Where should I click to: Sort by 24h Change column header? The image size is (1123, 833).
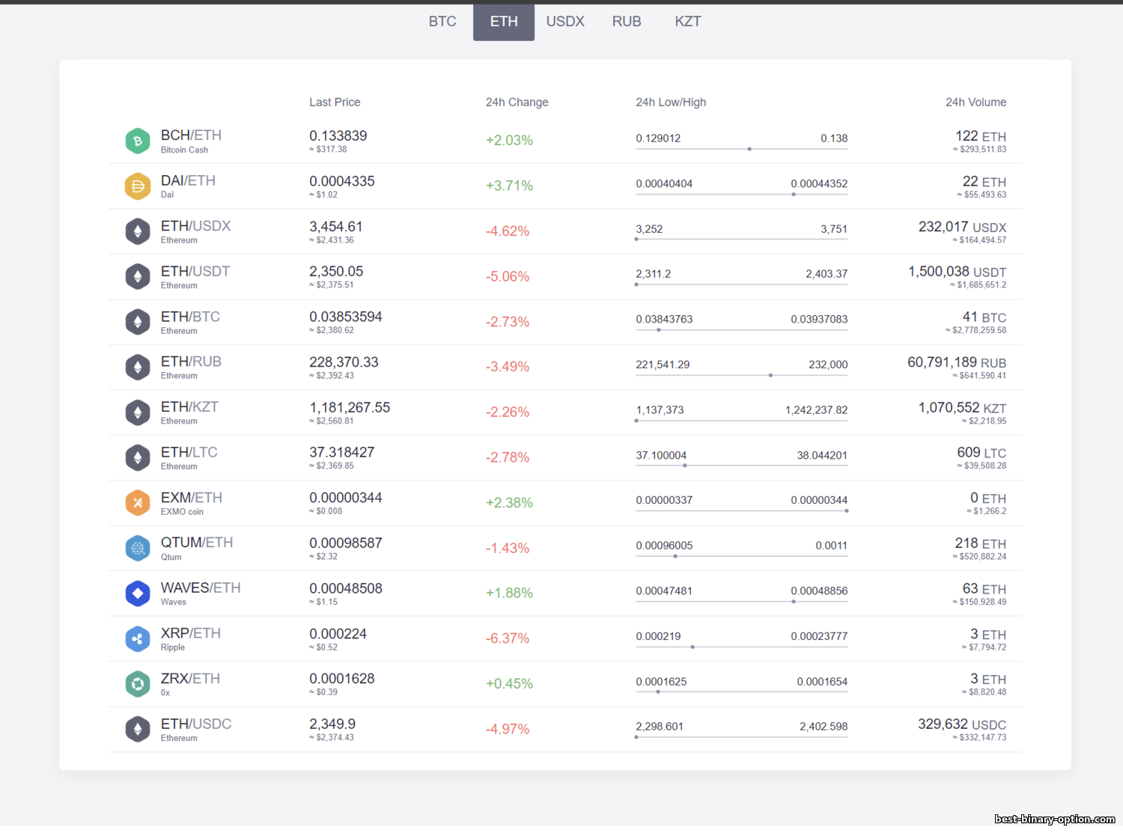click(517, 103)
